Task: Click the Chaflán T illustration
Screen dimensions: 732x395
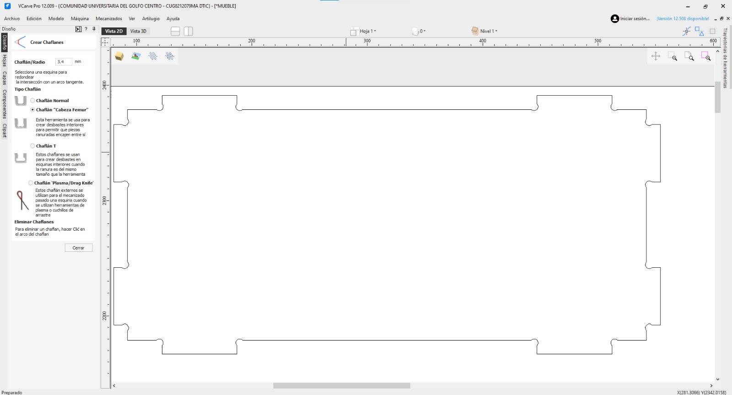Action: click(21, 158)
